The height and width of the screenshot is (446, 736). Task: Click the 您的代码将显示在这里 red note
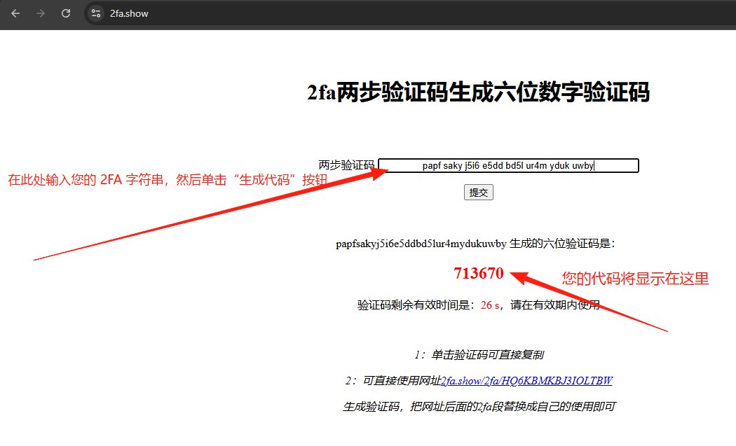634,279
